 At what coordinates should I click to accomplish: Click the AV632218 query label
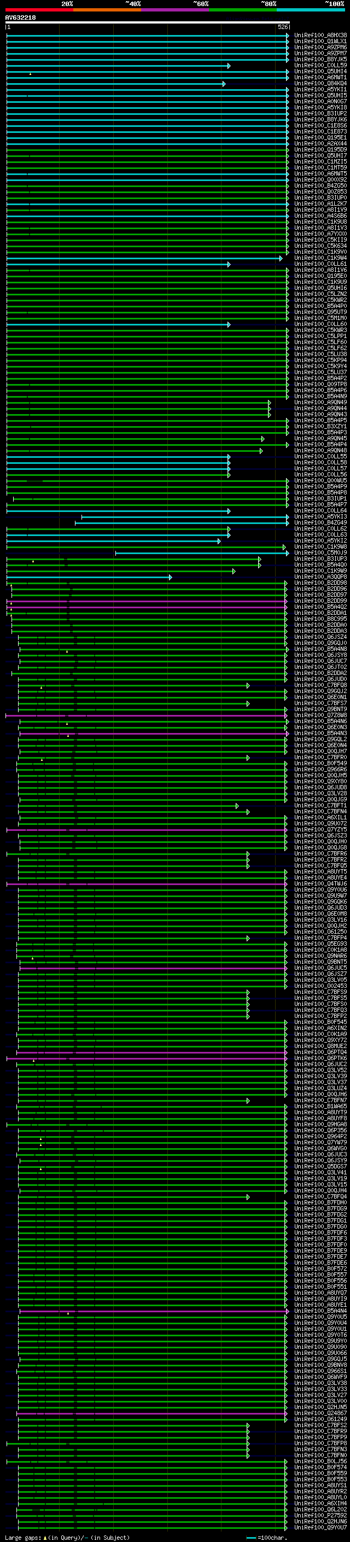pyautogui.click(x=20, y=18)
